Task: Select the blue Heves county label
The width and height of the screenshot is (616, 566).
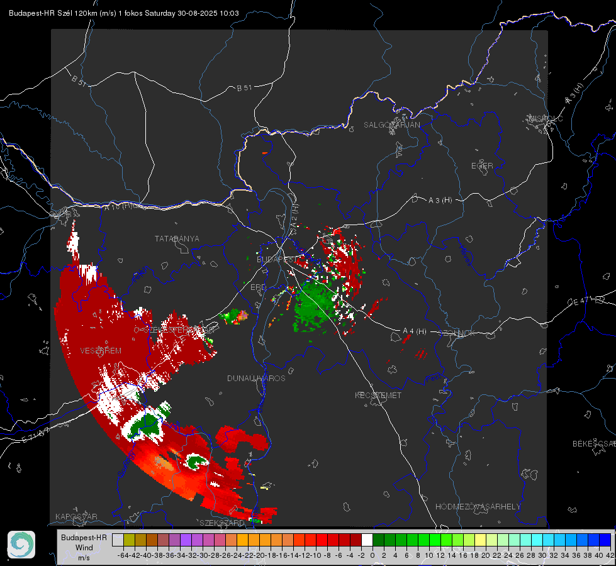Action: click(465, 255)
